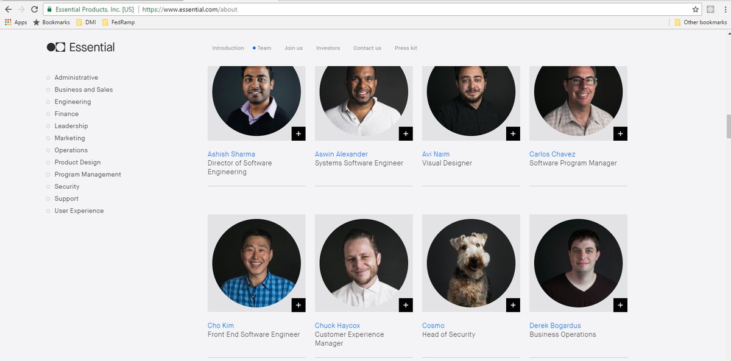Click Derek Bogardus's portrait photo

click(578, 263)
